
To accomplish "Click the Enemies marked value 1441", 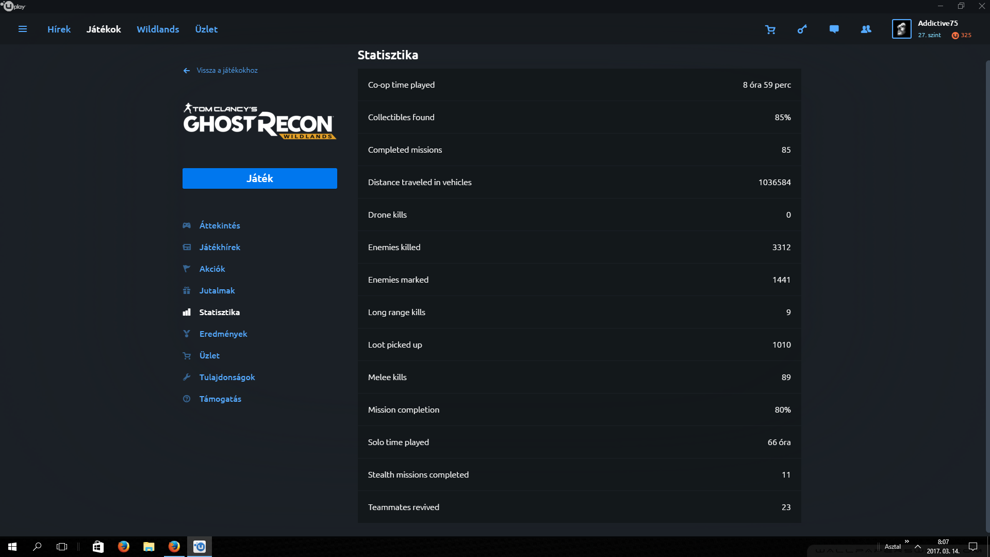I will pos(781,280).
